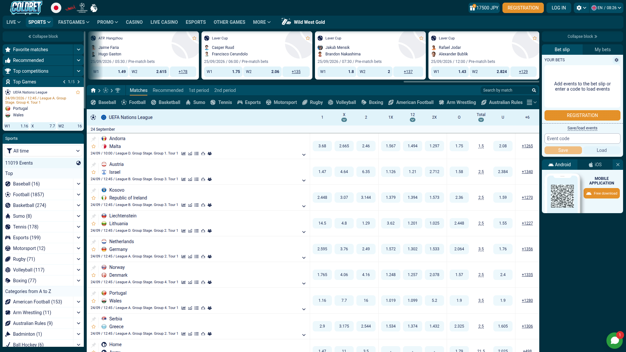Open the settings gear in top bar
The image size is (626, 352).
(581, 8)
